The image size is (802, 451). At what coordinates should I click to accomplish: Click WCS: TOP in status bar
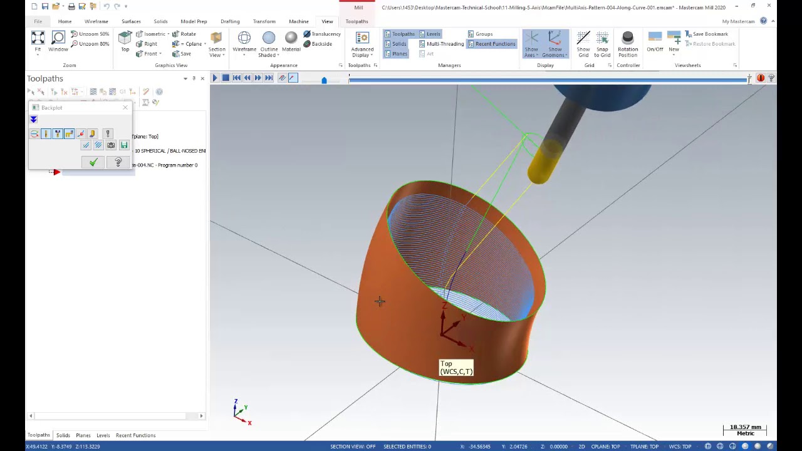point(680,447)
